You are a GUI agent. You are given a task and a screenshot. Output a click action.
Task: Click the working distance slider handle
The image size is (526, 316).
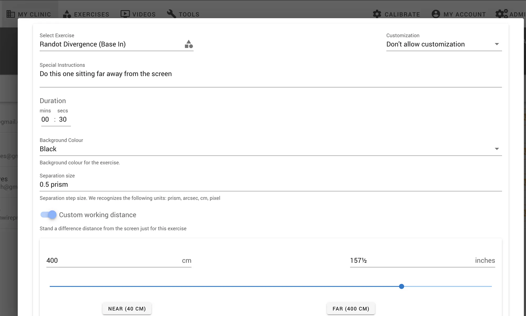[401, 286]
